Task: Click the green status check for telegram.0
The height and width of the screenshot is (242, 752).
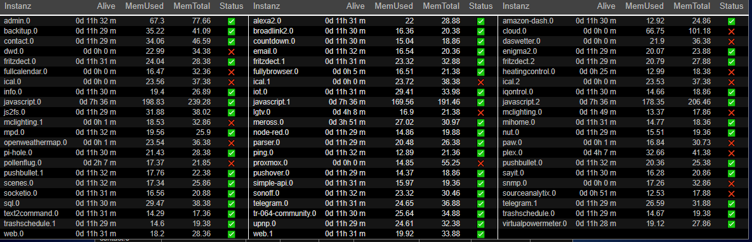Action: [481, 203]
